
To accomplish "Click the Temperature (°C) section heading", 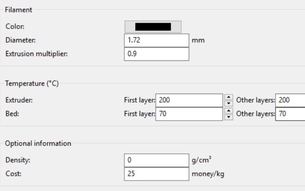I will coord(31,83).
